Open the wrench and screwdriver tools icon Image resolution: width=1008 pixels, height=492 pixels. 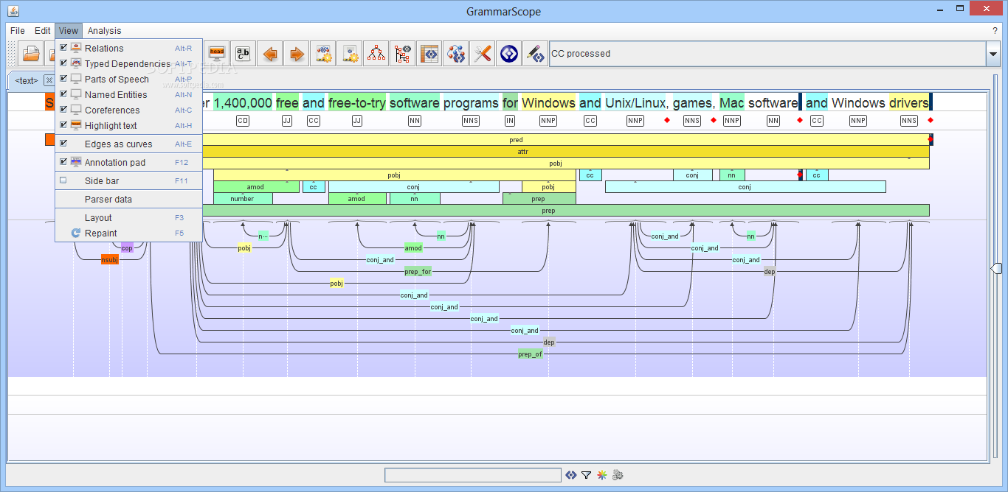483,54
